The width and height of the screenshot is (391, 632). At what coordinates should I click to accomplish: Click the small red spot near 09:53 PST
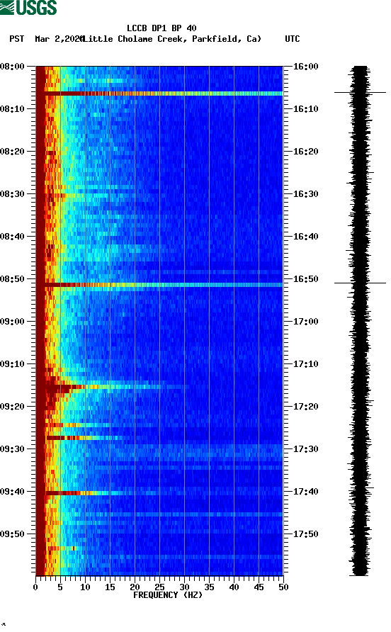(x=74, y=548)
